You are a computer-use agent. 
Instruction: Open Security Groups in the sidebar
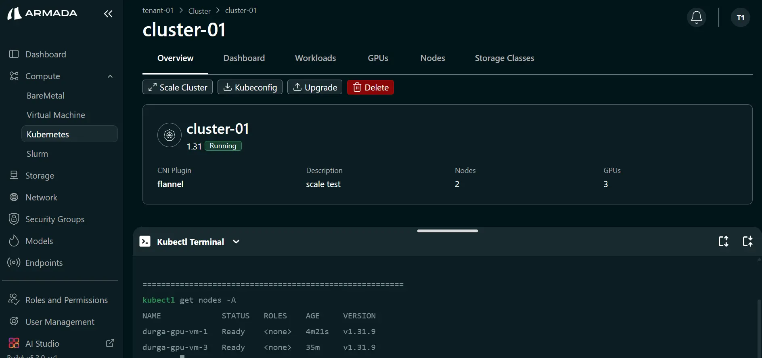[x=55, y=219]
